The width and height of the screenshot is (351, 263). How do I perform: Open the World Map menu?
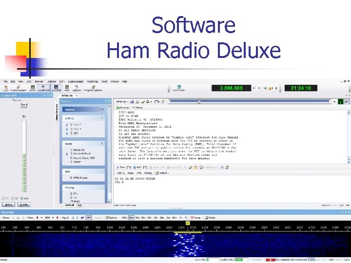(93, 82)
